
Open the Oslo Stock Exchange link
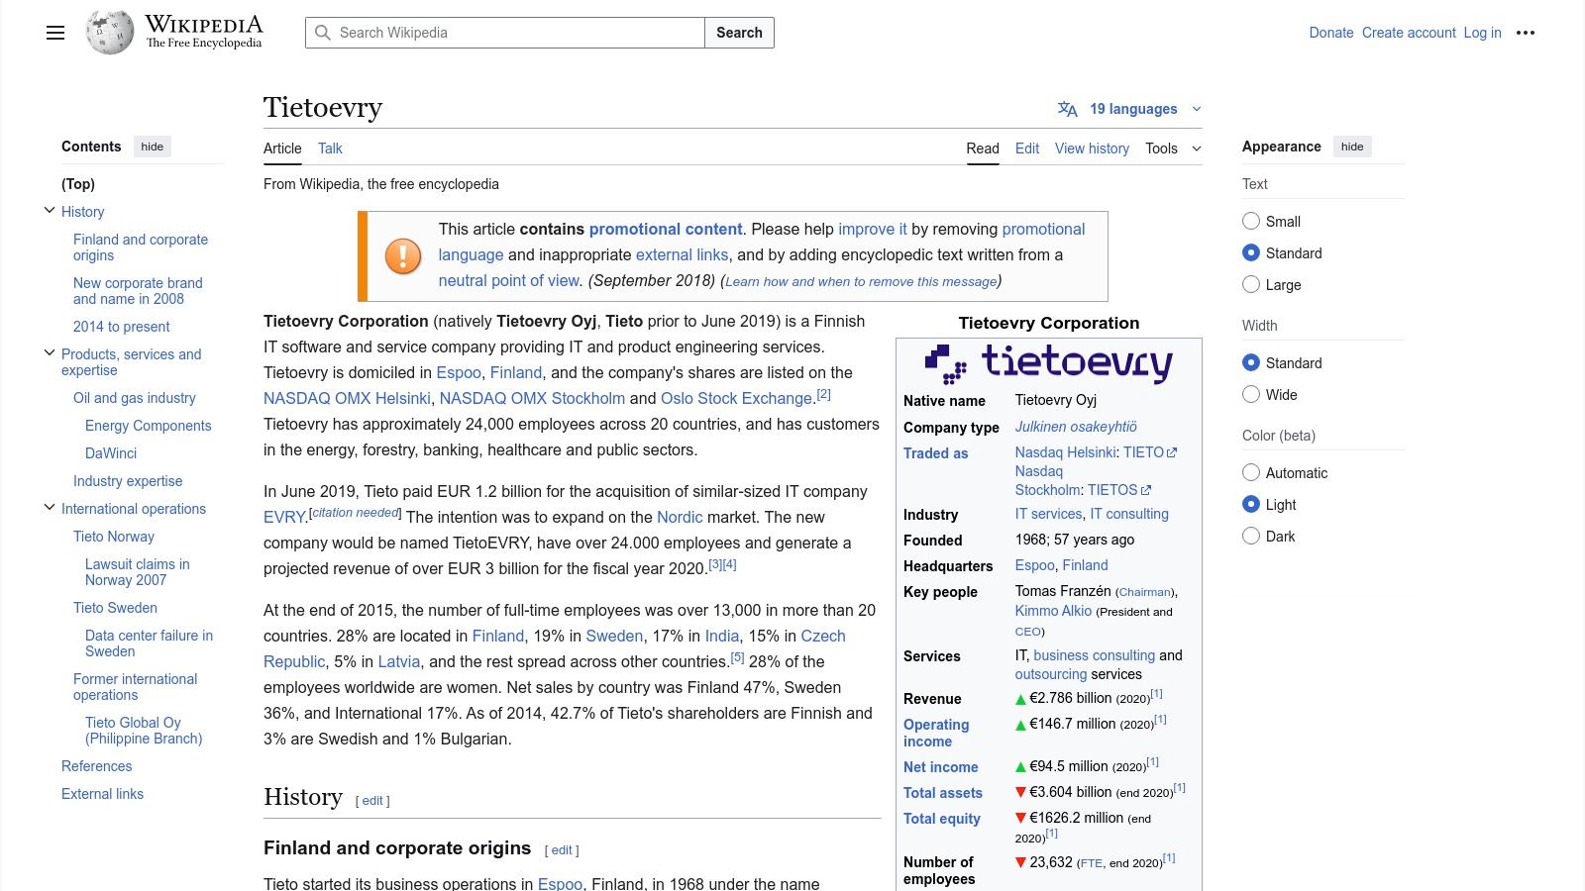click(737, 398)
